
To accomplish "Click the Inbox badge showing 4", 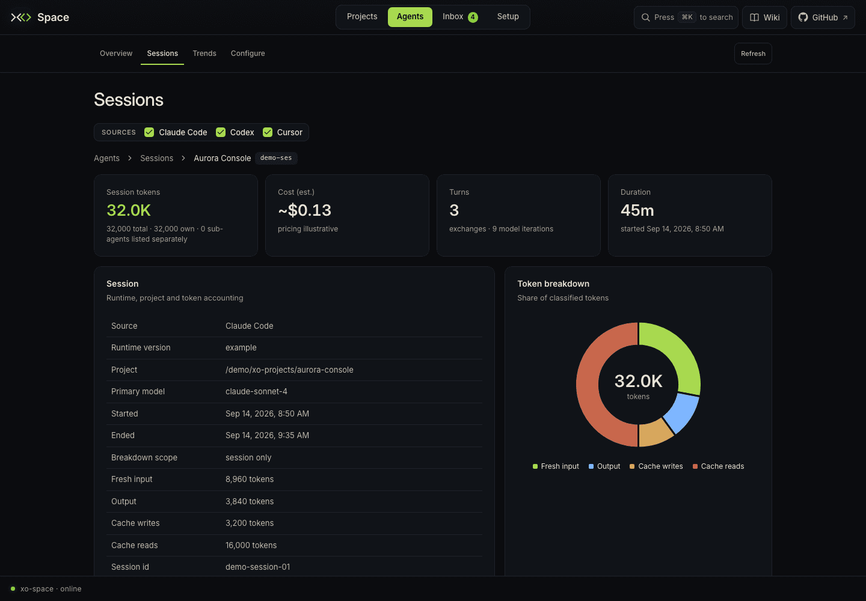I will coord(473,17).
